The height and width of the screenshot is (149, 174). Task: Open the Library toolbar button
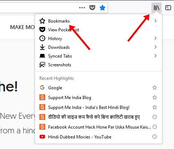156,8
